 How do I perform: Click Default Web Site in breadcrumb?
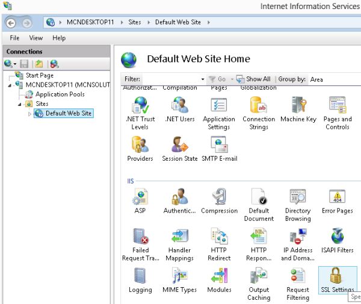[178, 22]
